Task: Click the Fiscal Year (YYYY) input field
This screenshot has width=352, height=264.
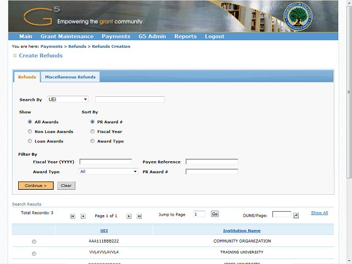Action: click(x=106, y=162)
